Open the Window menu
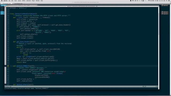The width and height of the screenshot is (171, 96). (x=38, y=1)
